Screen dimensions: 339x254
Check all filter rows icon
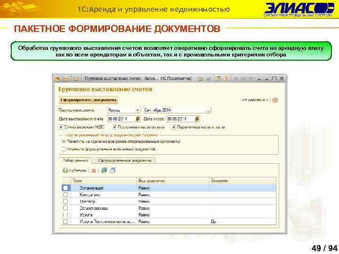coord(104,170)
